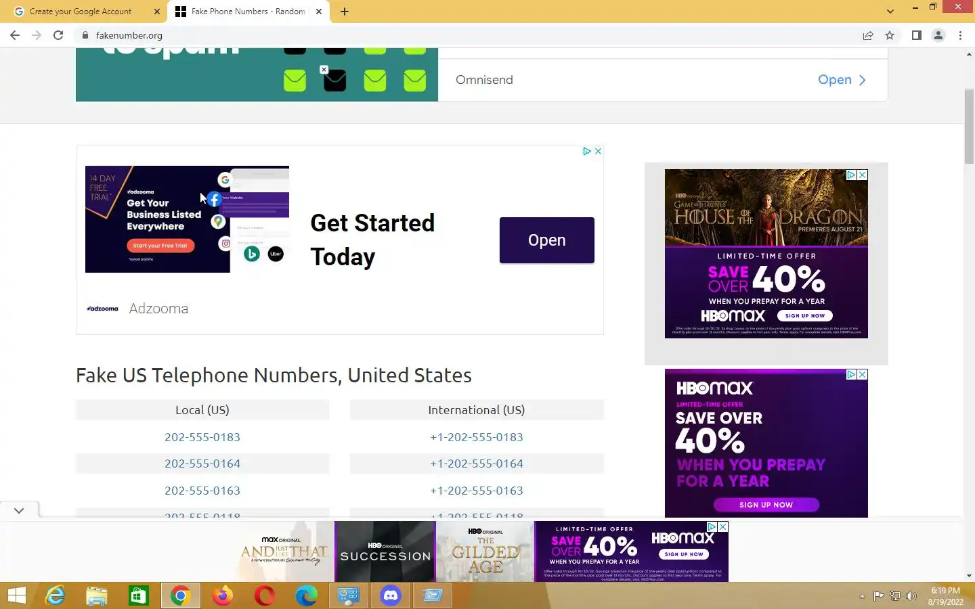The image size is (975, 609).
Task: Click Sign Up Now in purple HBO Max ad
Action: tap(766, 505)
